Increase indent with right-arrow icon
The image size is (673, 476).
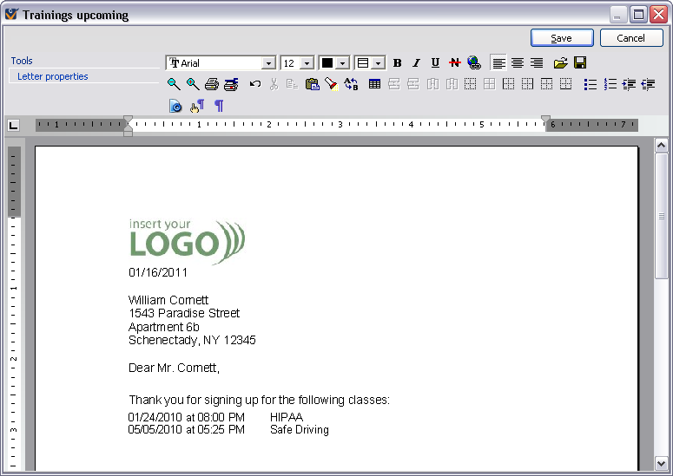(629, 84)
